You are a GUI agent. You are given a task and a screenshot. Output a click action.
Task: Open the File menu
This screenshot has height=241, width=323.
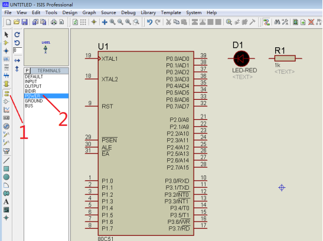[x=8, y=12]
